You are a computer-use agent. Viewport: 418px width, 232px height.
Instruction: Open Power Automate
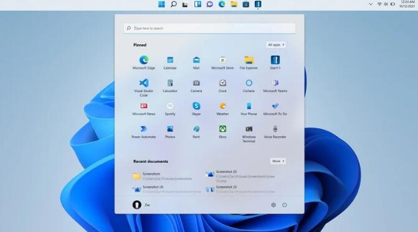click(x=144, y=132)
